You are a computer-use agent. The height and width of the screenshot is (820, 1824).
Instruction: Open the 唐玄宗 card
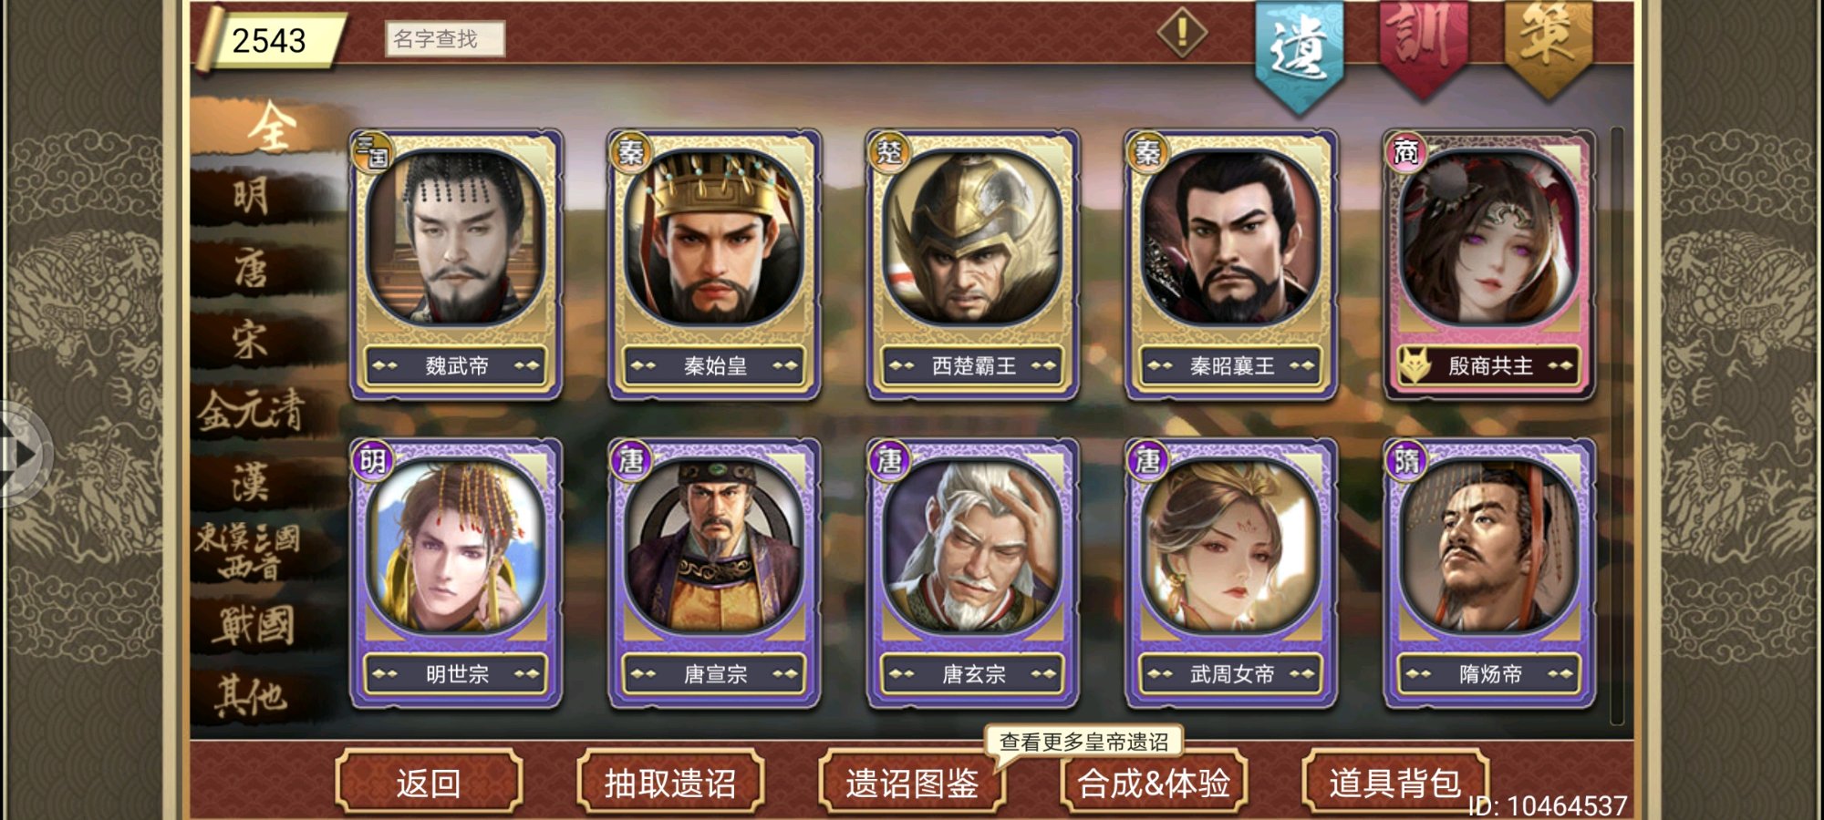coord(972,573)
